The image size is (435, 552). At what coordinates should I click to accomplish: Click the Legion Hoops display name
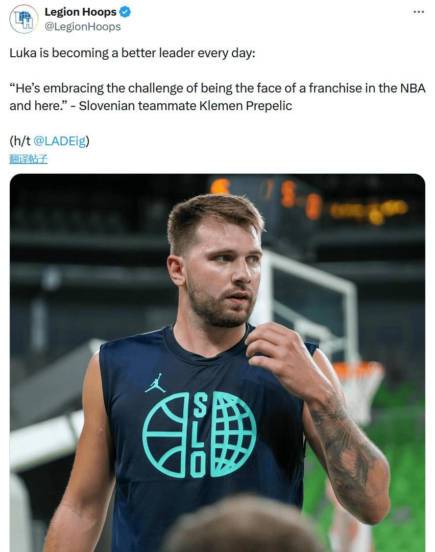pyautogui.click(x=80, y=12)
